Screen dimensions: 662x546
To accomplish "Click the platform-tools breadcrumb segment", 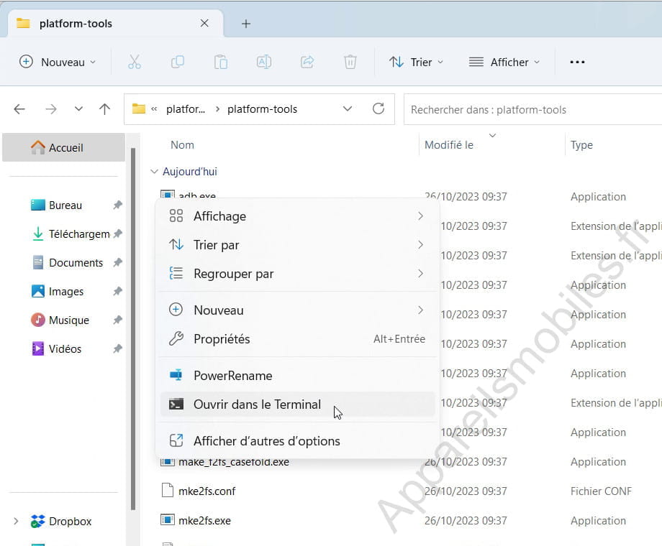I will pyautogui.click(x=262, y=109).
